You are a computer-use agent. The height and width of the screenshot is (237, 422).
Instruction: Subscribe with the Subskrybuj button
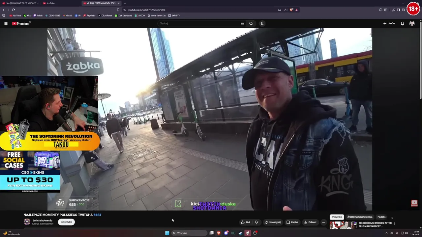point(66,222)
